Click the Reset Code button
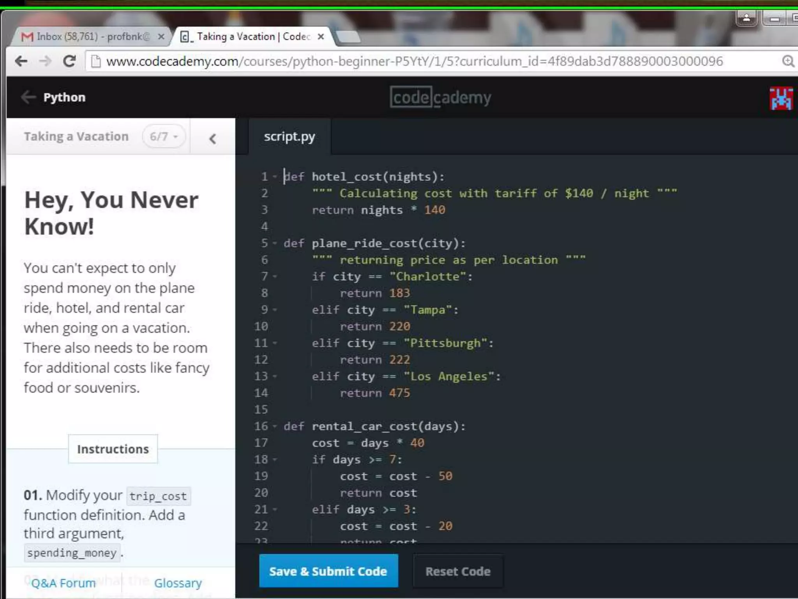Screen dimensions: 798x599 click(458, 571)
